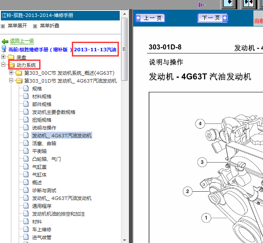
Task: Click the page icon next to 诊断与测试
Action: click(26, 190)
